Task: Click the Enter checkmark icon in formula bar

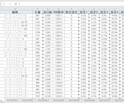Action: pyautogui.click(x=10, y=4)
